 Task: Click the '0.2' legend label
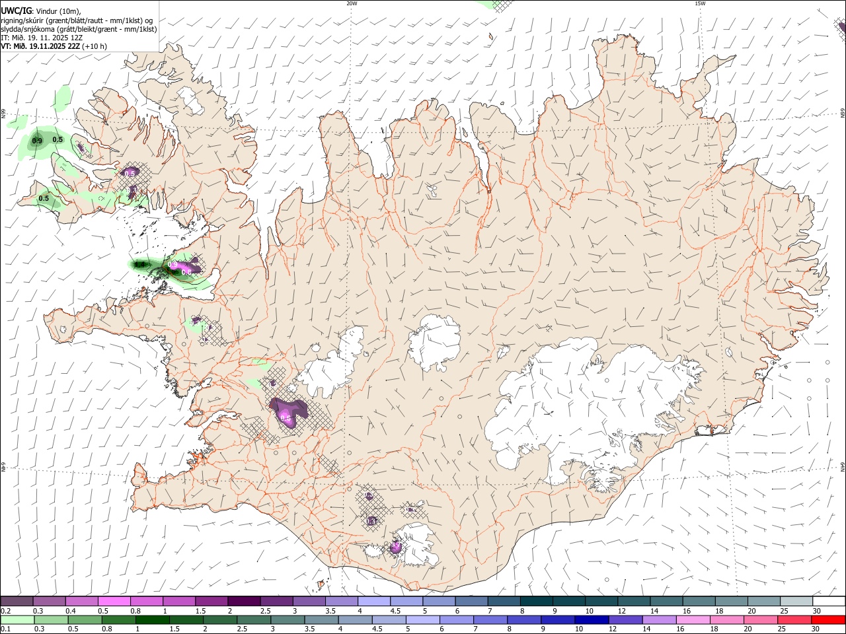(5, 611)
